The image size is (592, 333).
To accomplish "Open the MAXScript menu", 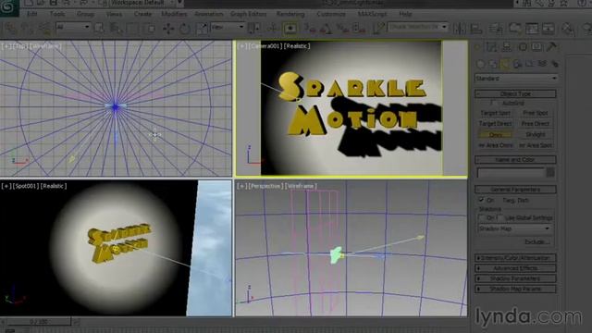I will pyautogui.click(x=372, y=14).
